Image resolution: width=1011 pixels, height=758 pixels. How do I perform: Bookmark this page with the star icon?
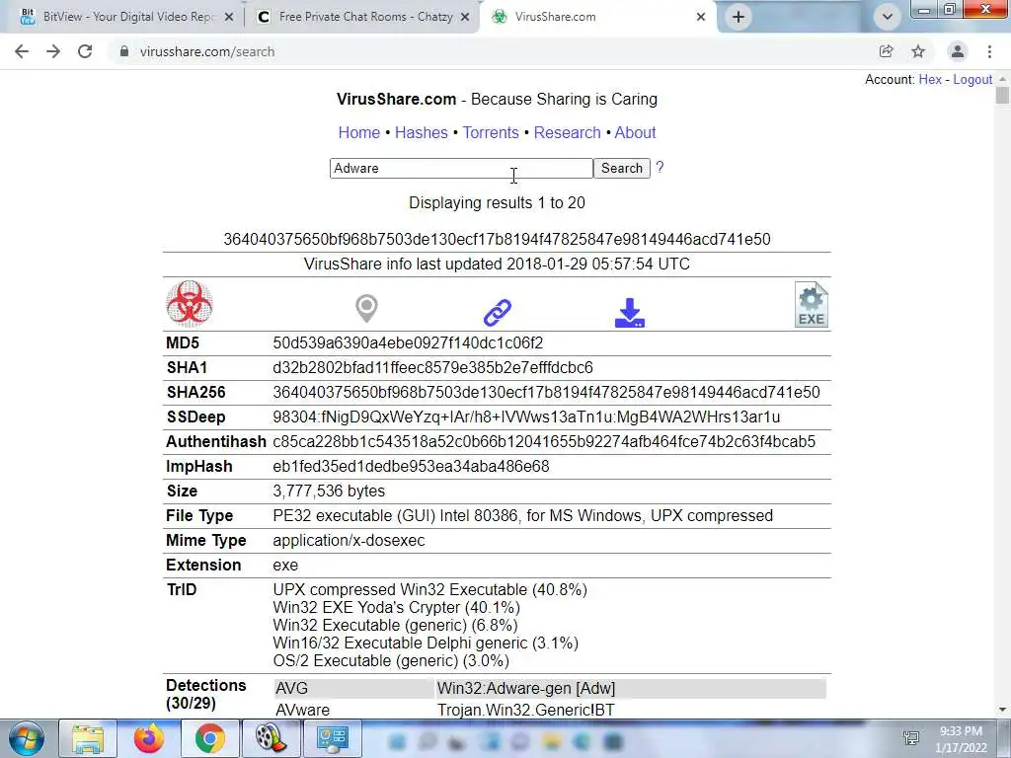point(918,51)
